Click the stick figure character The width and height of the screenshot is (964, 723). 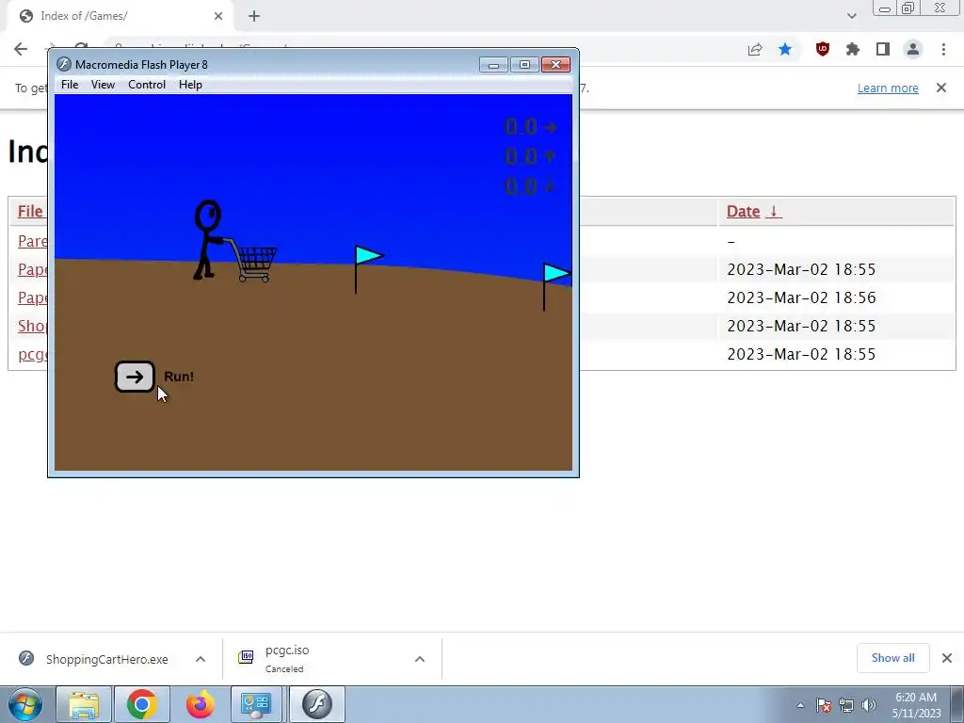[x=207, y=240]
